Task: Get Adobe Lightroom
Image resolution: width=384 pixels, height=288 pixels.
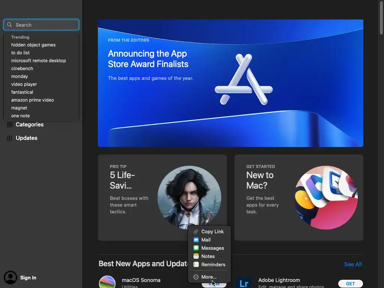Action: pos(351,283)
